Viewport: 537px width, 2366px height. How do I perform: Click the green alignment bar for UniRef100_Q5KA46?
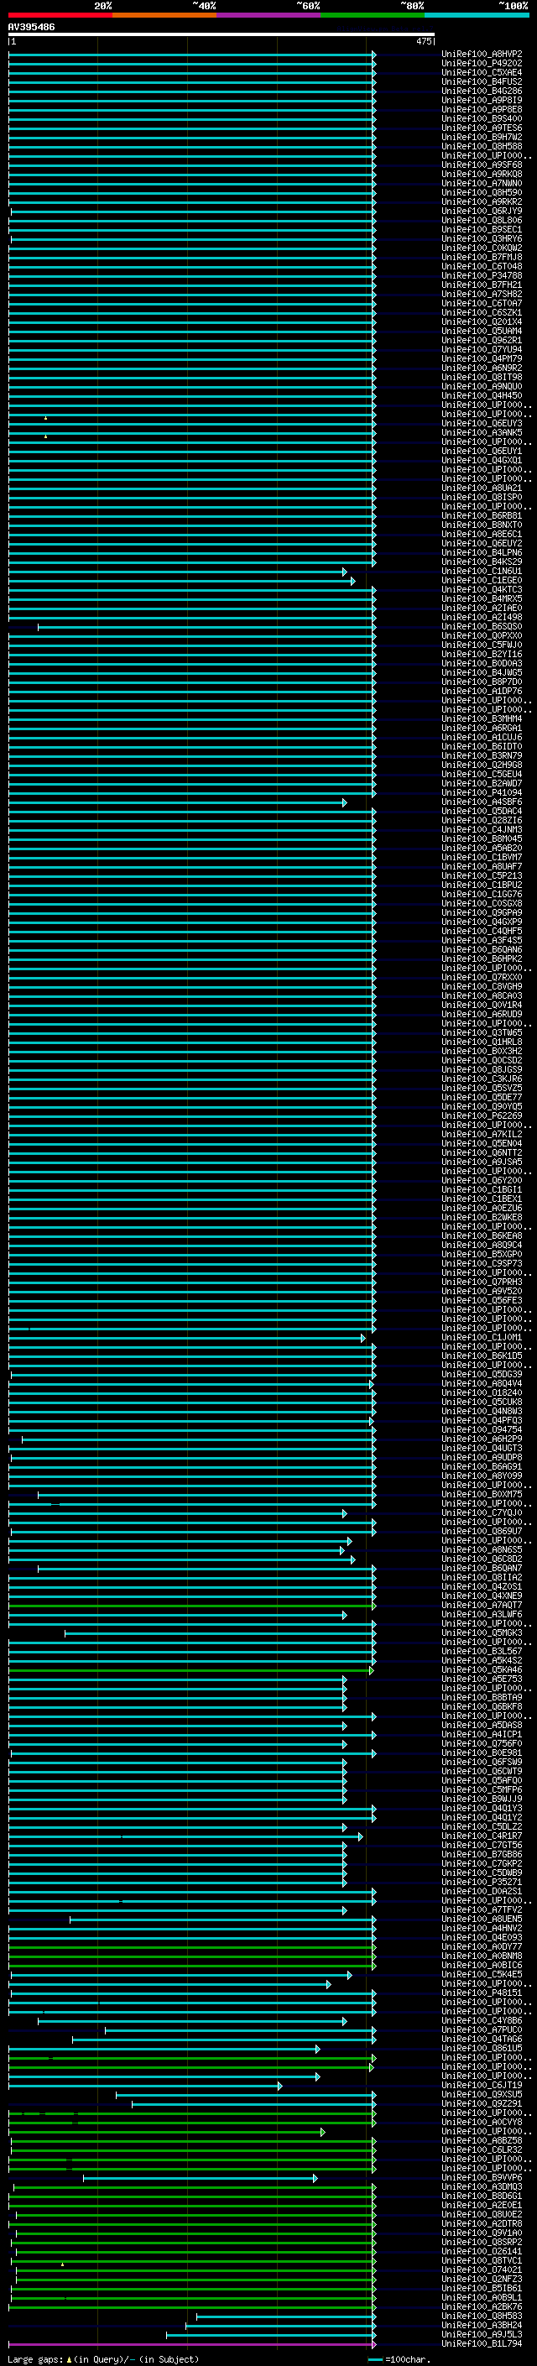(x=190, y=1671)
